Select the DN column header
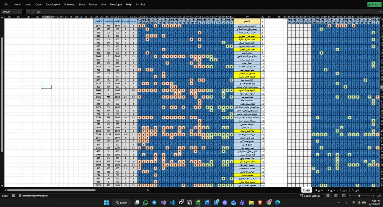The image size is (383, 207). (47, 17)
